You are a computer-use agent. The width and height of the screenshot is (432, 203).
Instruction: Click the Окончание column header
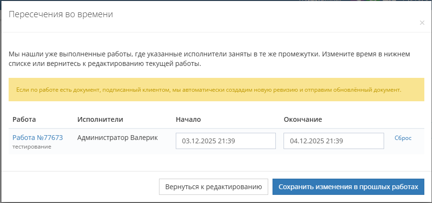303,119
